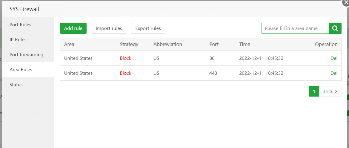Delete the United States port 80 rule
Image resolution: width=349 pixels, height=148 pixels.
tap(334, 58)
